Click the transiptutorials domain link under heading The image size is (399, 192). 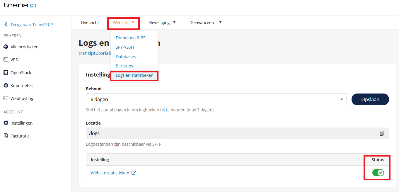pos(95,53)
